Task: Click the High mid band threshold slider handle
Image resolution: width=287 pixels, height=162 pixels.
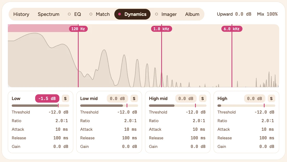Action: click(196, 105)
